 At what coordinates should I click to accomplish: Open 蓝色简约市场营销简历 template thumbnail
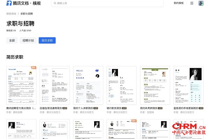pos(188,85)
